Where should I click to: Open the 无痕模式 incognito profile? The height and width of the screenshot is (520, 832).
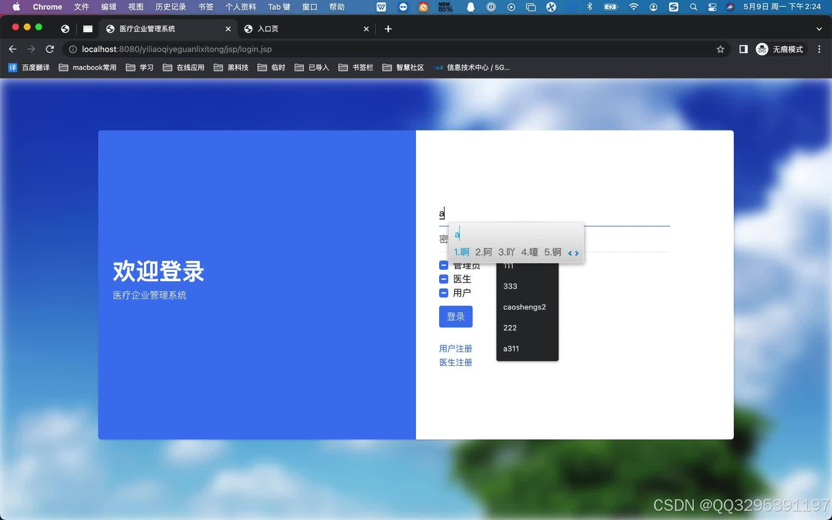click(x=780, y=49)
